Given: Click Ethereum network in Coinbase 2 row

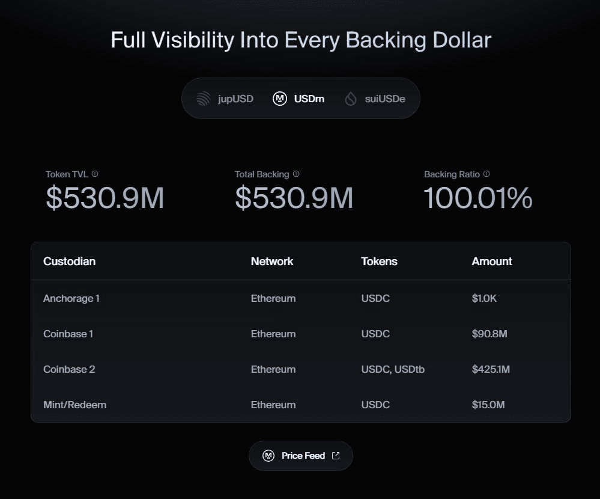Looking at the screenshot, I should [273, 370].
